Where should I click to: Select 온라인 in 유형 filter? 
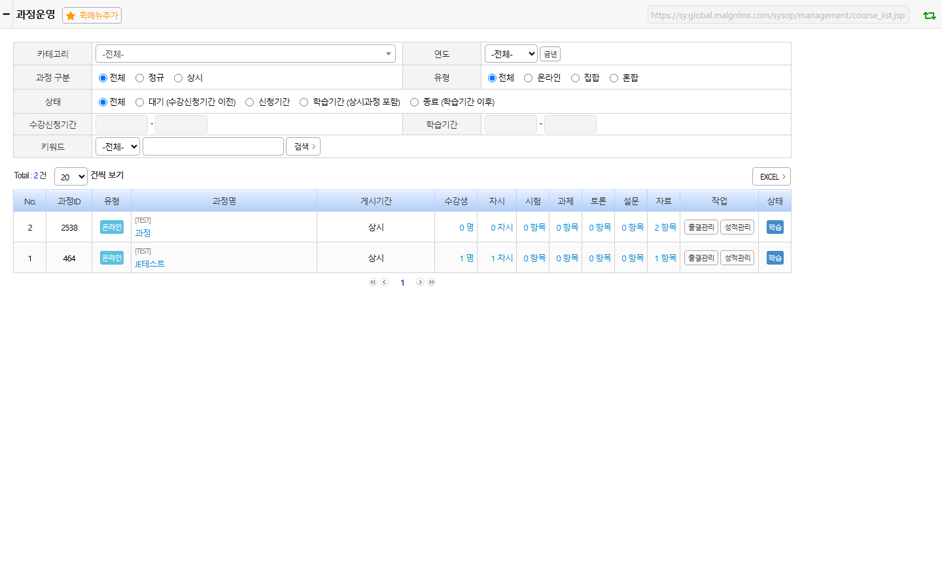[x=528, y=78]
